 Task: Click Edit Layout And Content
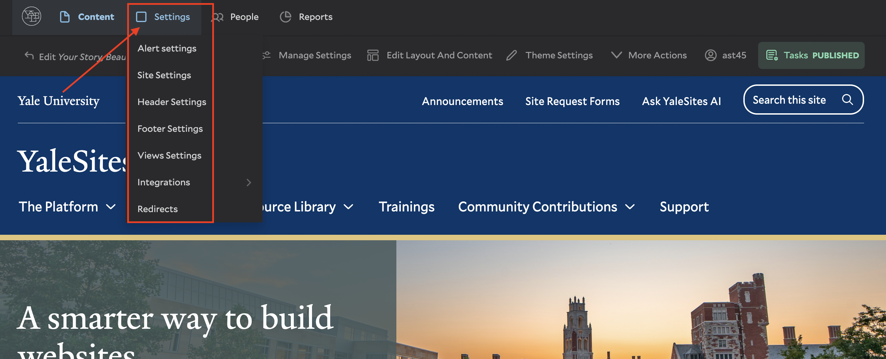coord(429,55)
